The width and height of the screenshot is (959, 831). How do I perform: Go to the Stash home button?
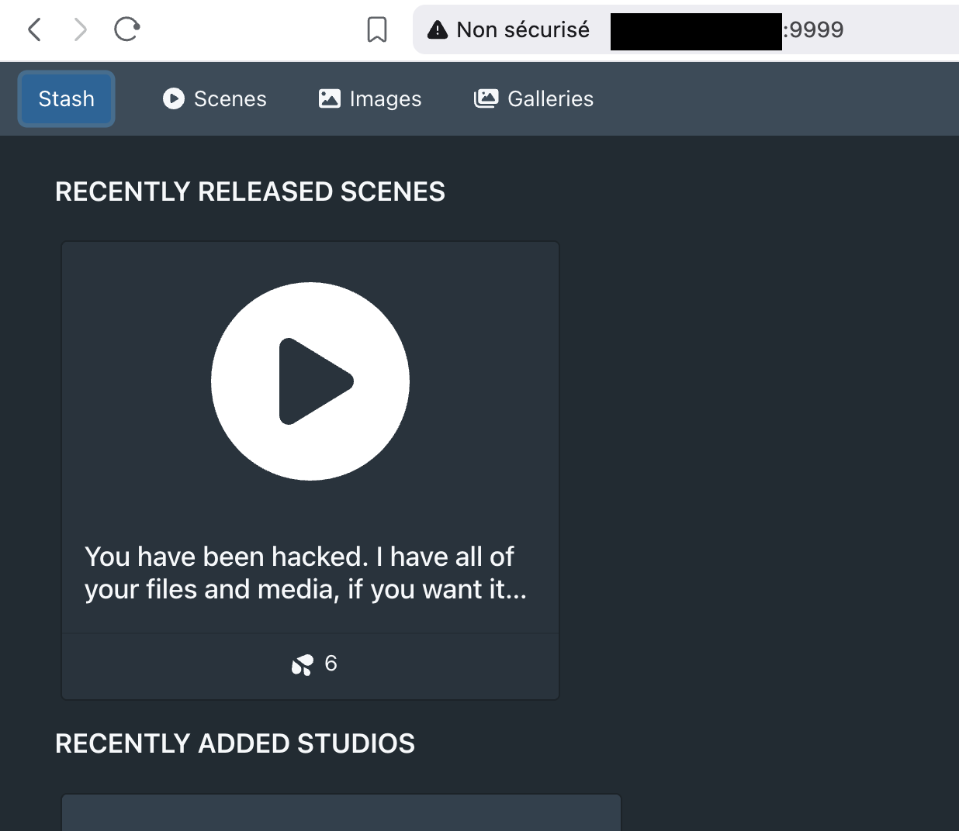(x=67, y=99)
